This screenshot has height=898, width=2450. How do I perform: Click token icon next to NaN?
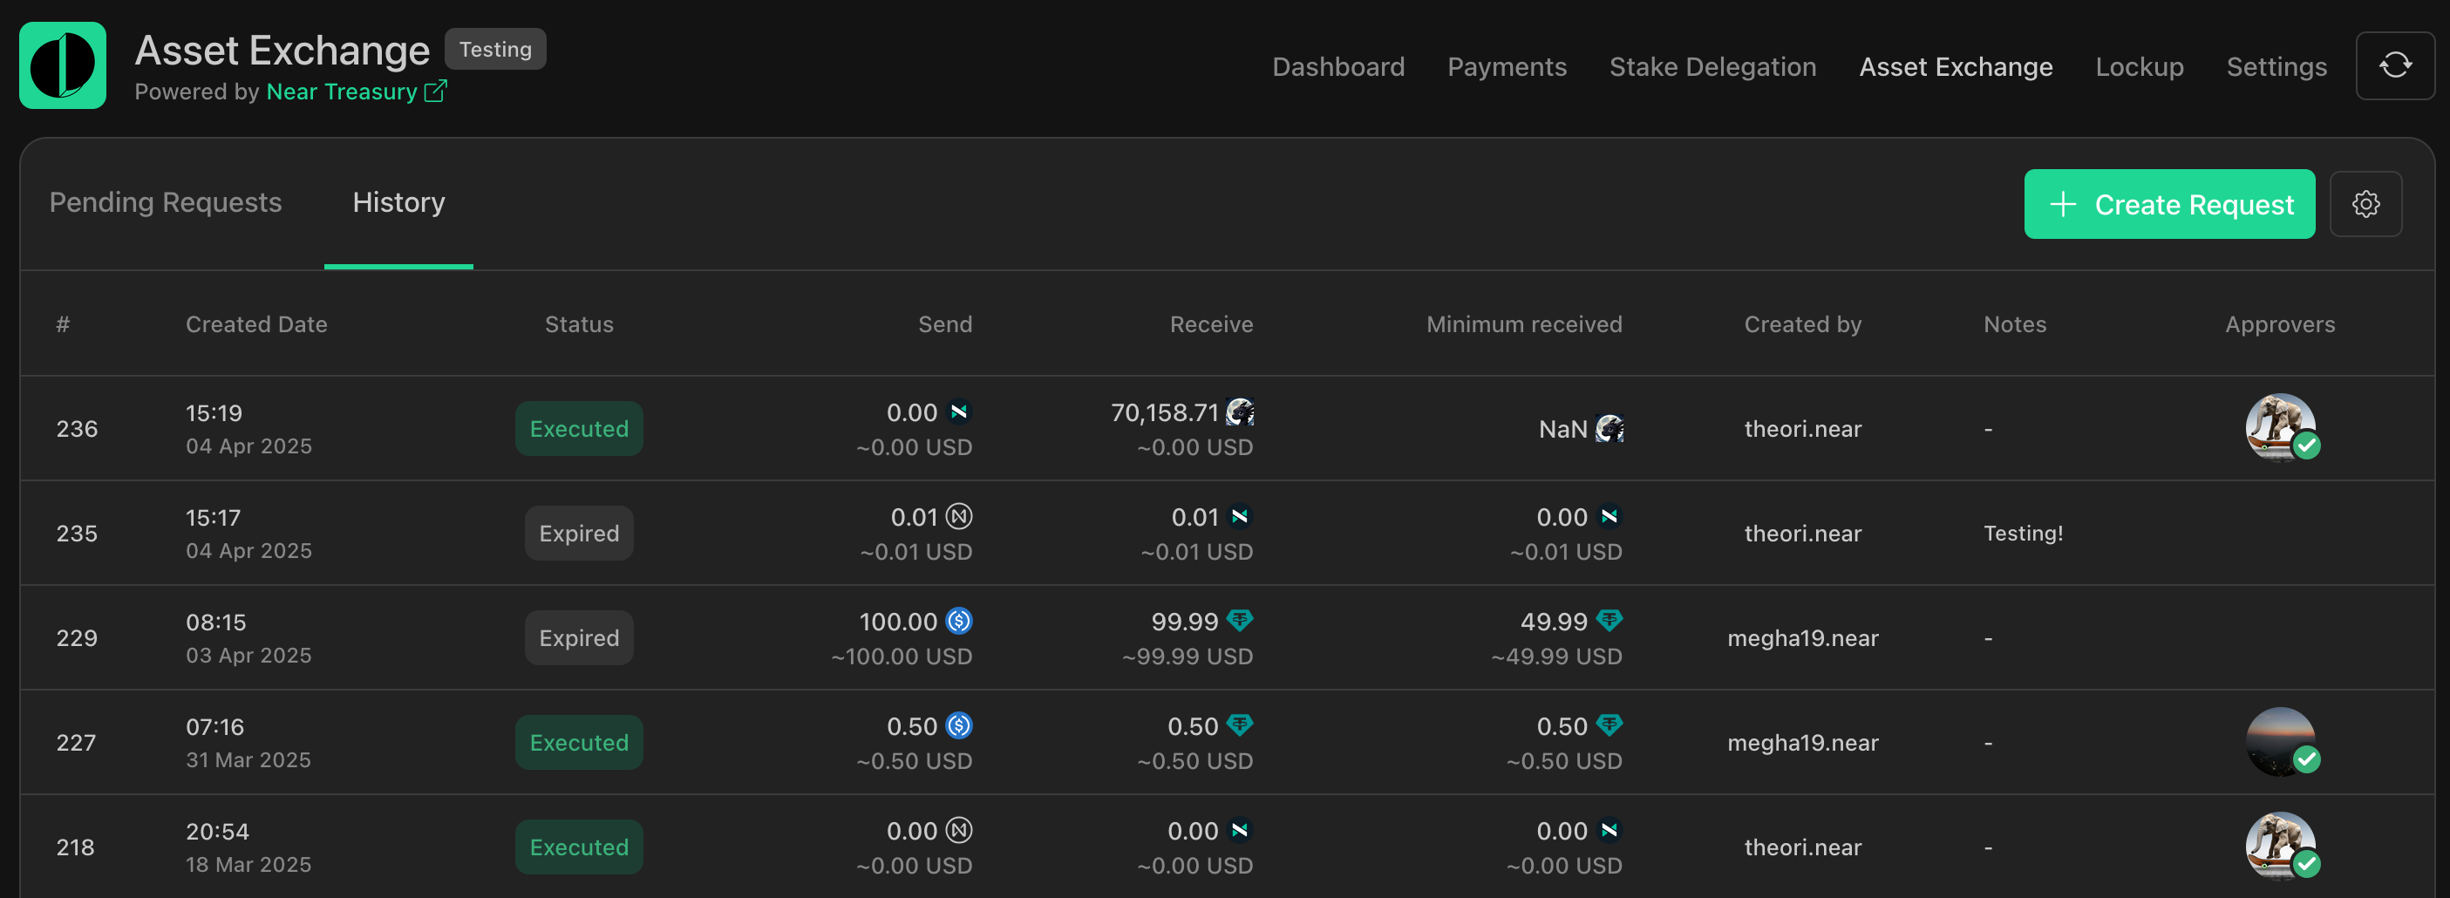[1609, 429]
